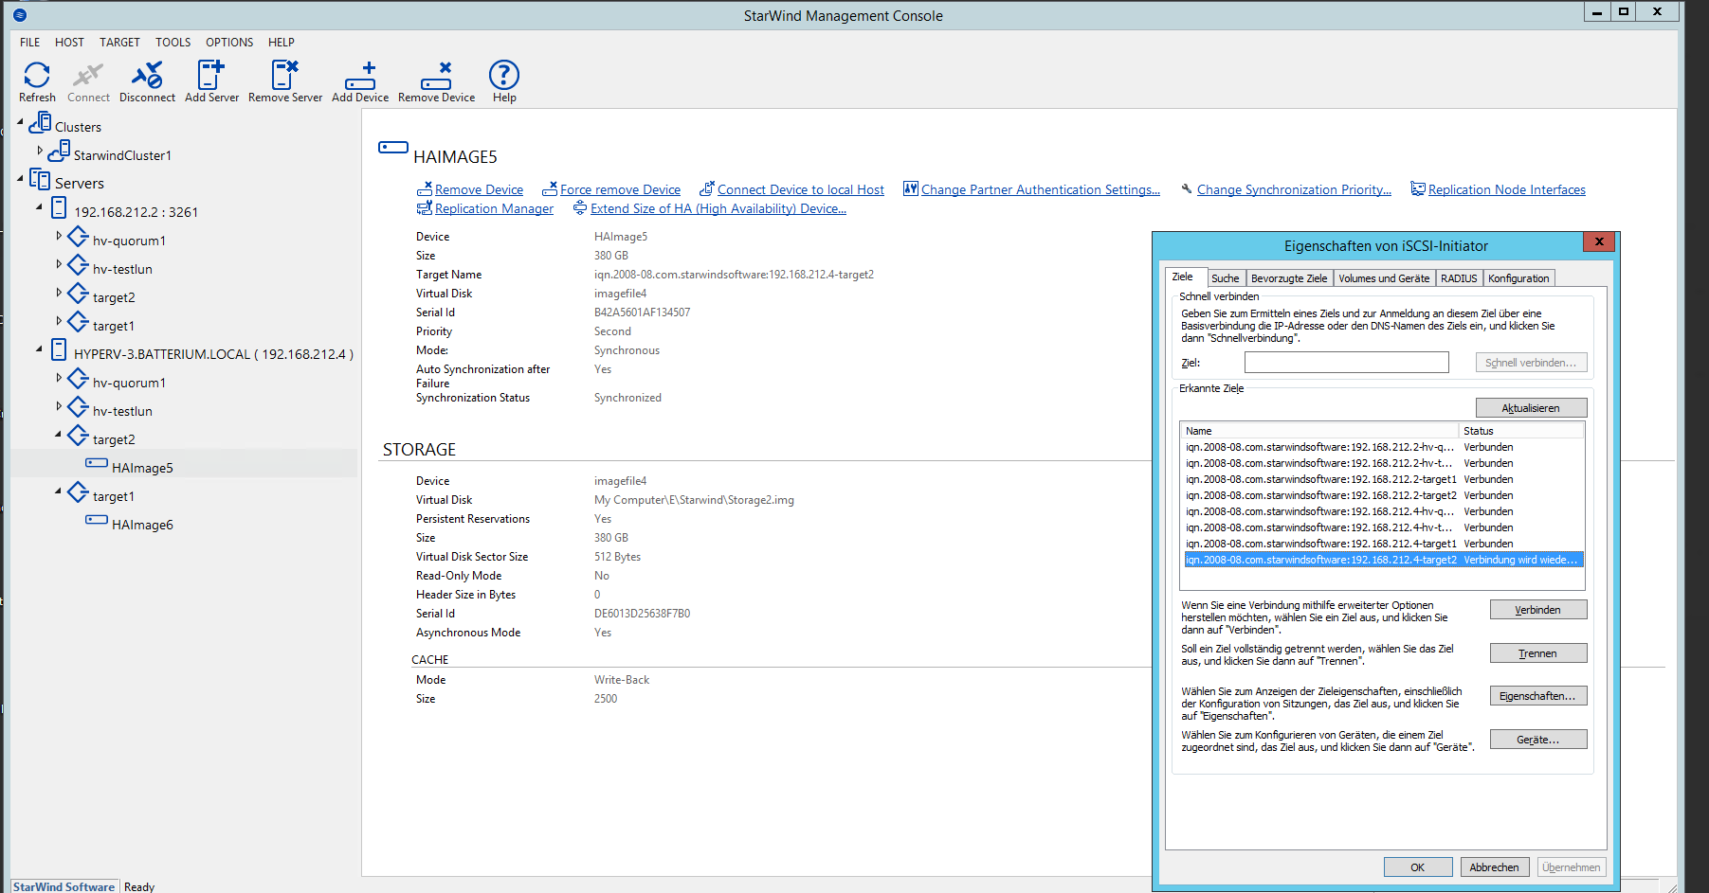Select the 192.168.212.2-target1 row in target list
The image size is (1709, 893).
click(x=1383, y=479)
